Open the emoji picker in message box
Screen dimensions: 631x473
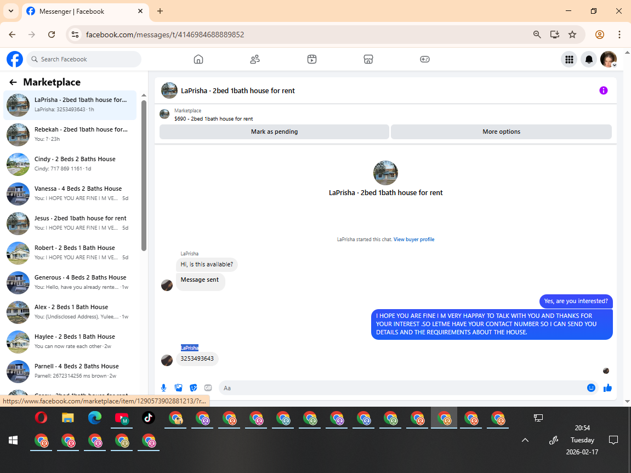pos(591,387)
